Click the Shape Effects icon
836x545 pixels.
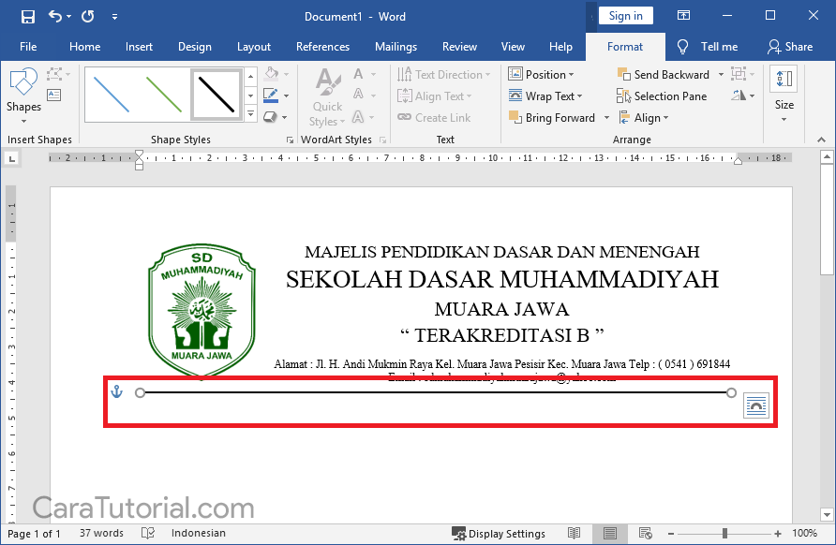[x=270, y=117]
